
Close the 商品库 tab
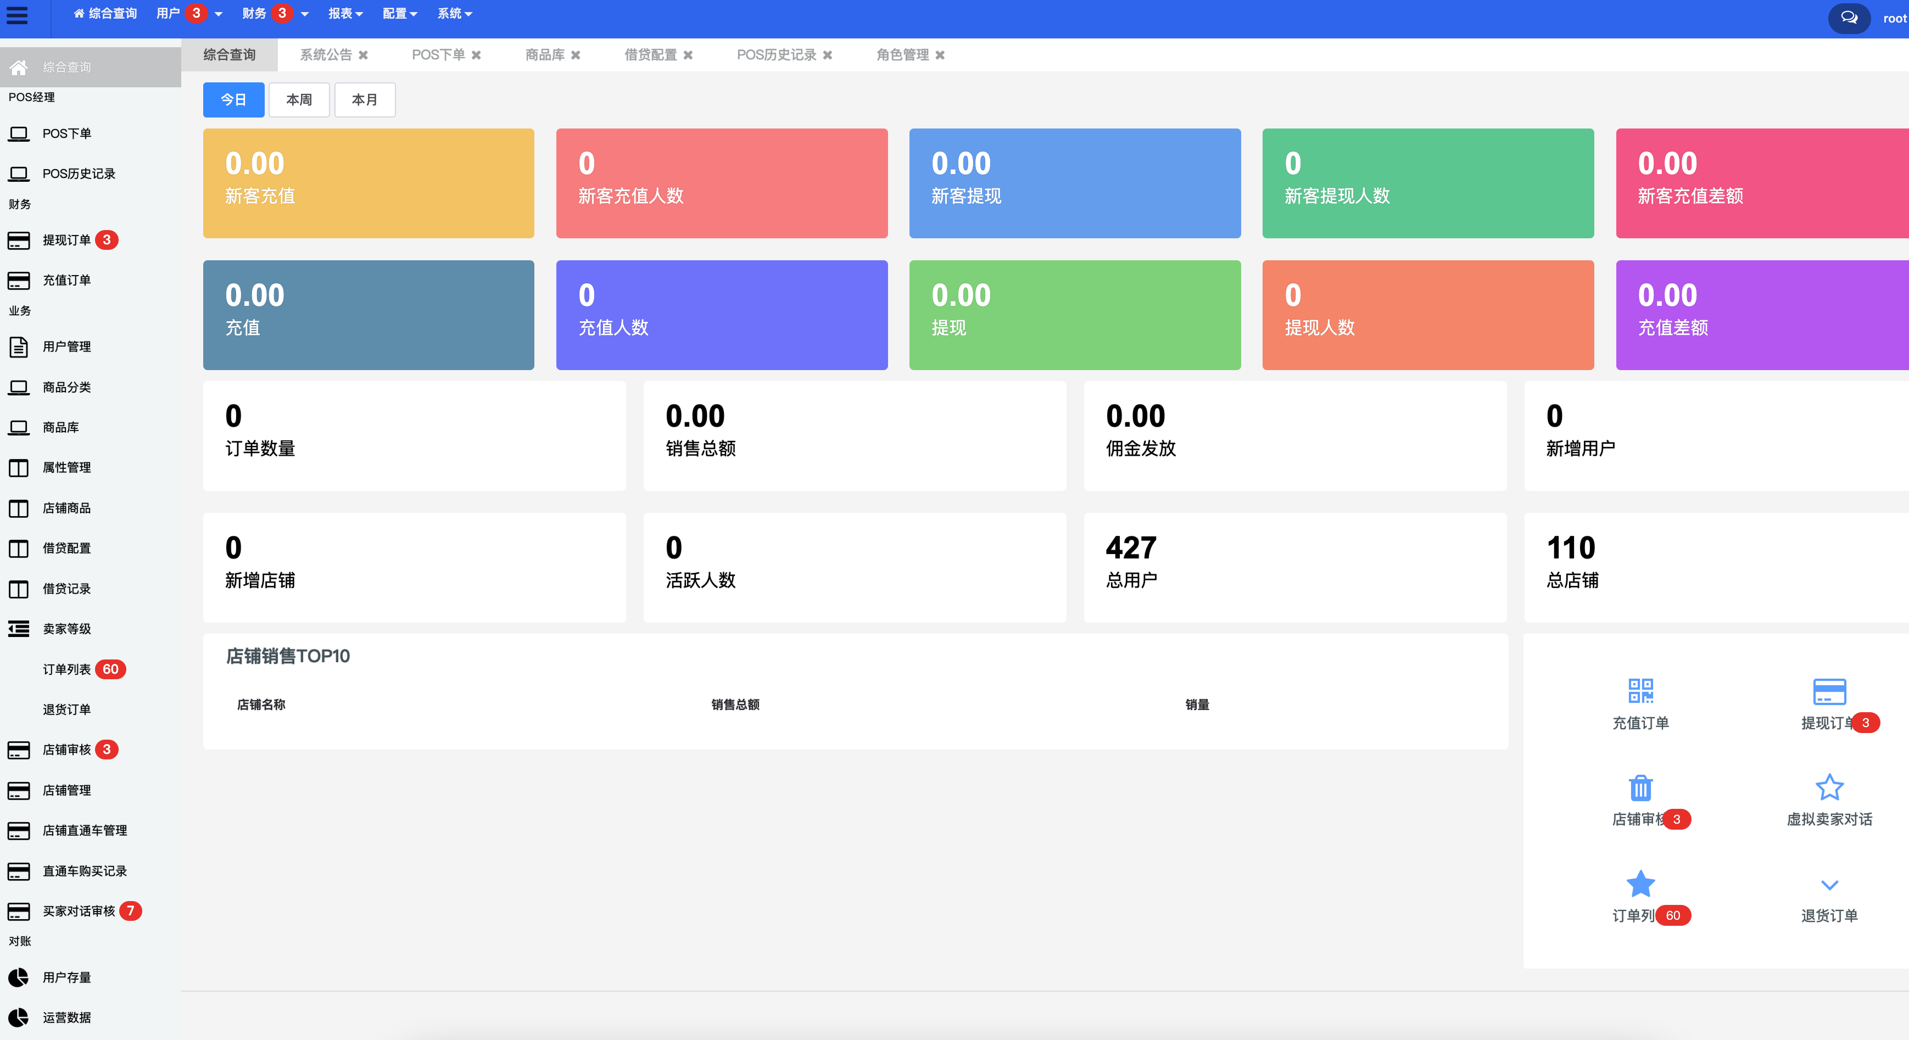(x=576, y=55)
